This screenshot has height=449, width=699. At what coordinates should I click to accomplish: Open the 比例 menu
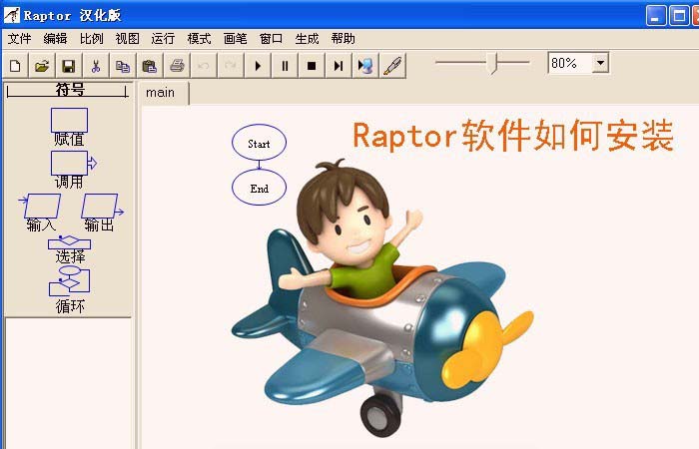[x=92, y=39]
